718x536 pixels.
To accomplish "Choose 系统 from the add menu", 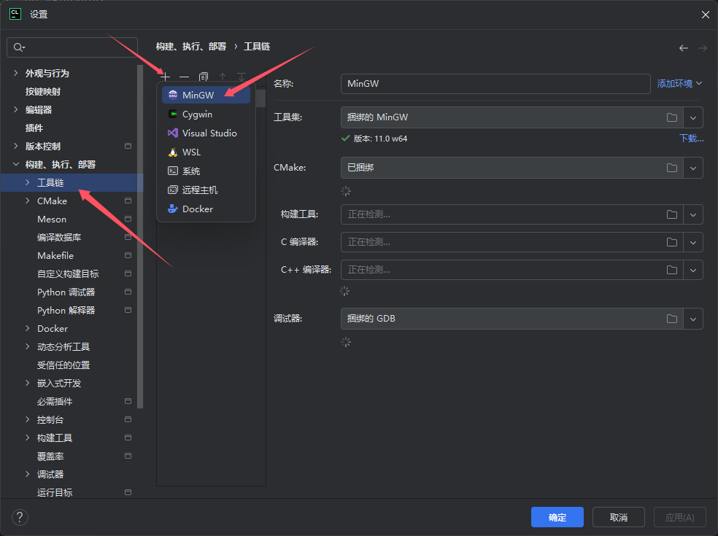I will point(206,171).
